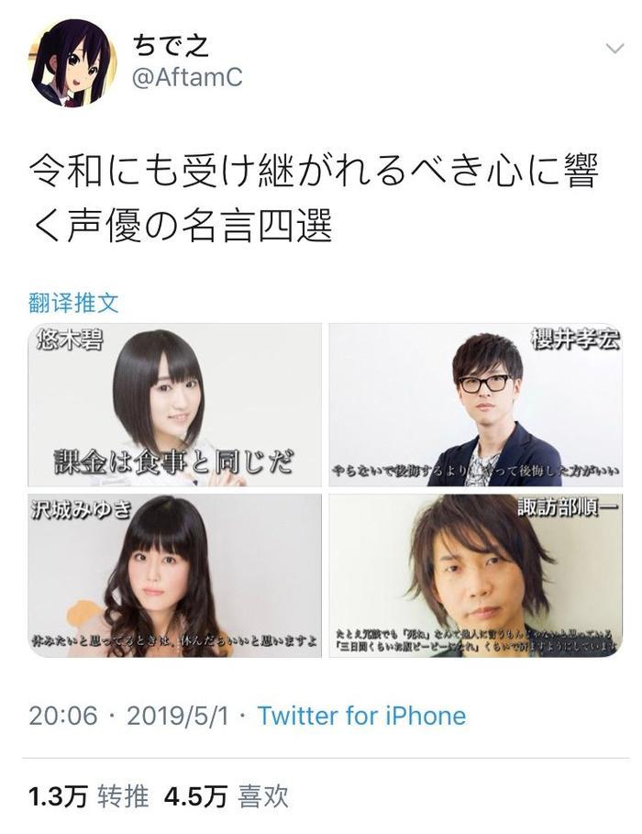Click the 1.3万 retweet count number
The image size is (642, 834).
[x=58, y=796]
